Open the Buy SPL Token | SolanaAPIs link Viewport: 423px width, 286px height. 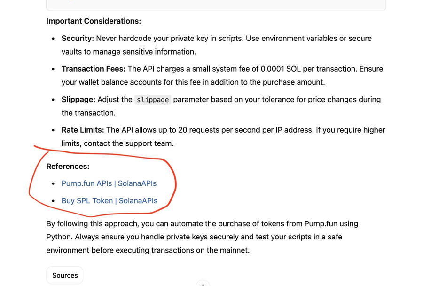[x=109, y=201]
